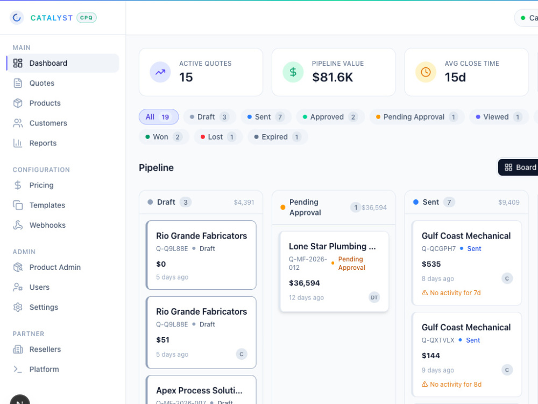
Task: Click the 15d average close time value
Action: [x=455, y=77]
